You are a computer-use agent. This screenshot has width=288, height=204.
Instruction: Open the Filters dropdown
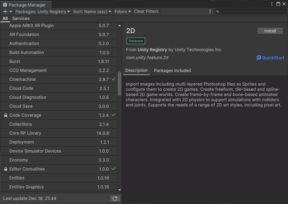(122, 11)
